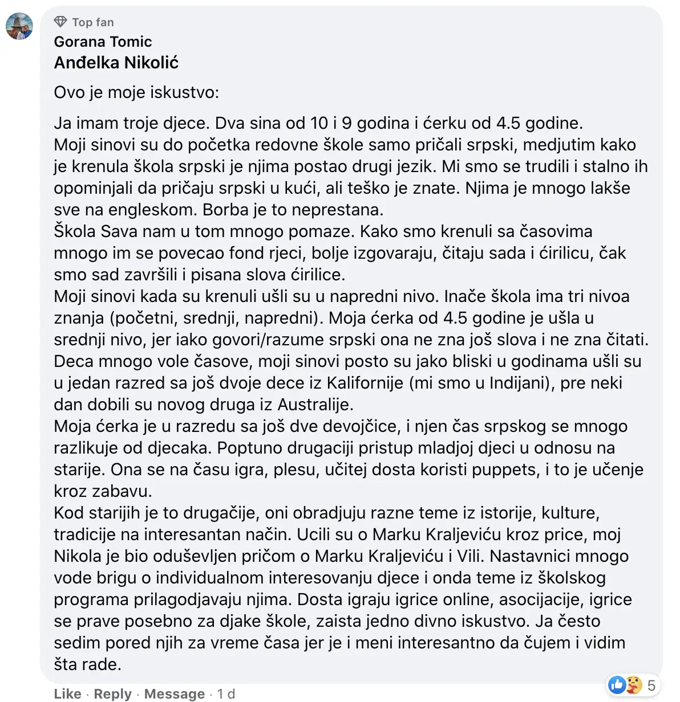The image size is (680, 702).
Task: Click the blue thumbs-up reaction icon
Action: click(x=617, y=684)
